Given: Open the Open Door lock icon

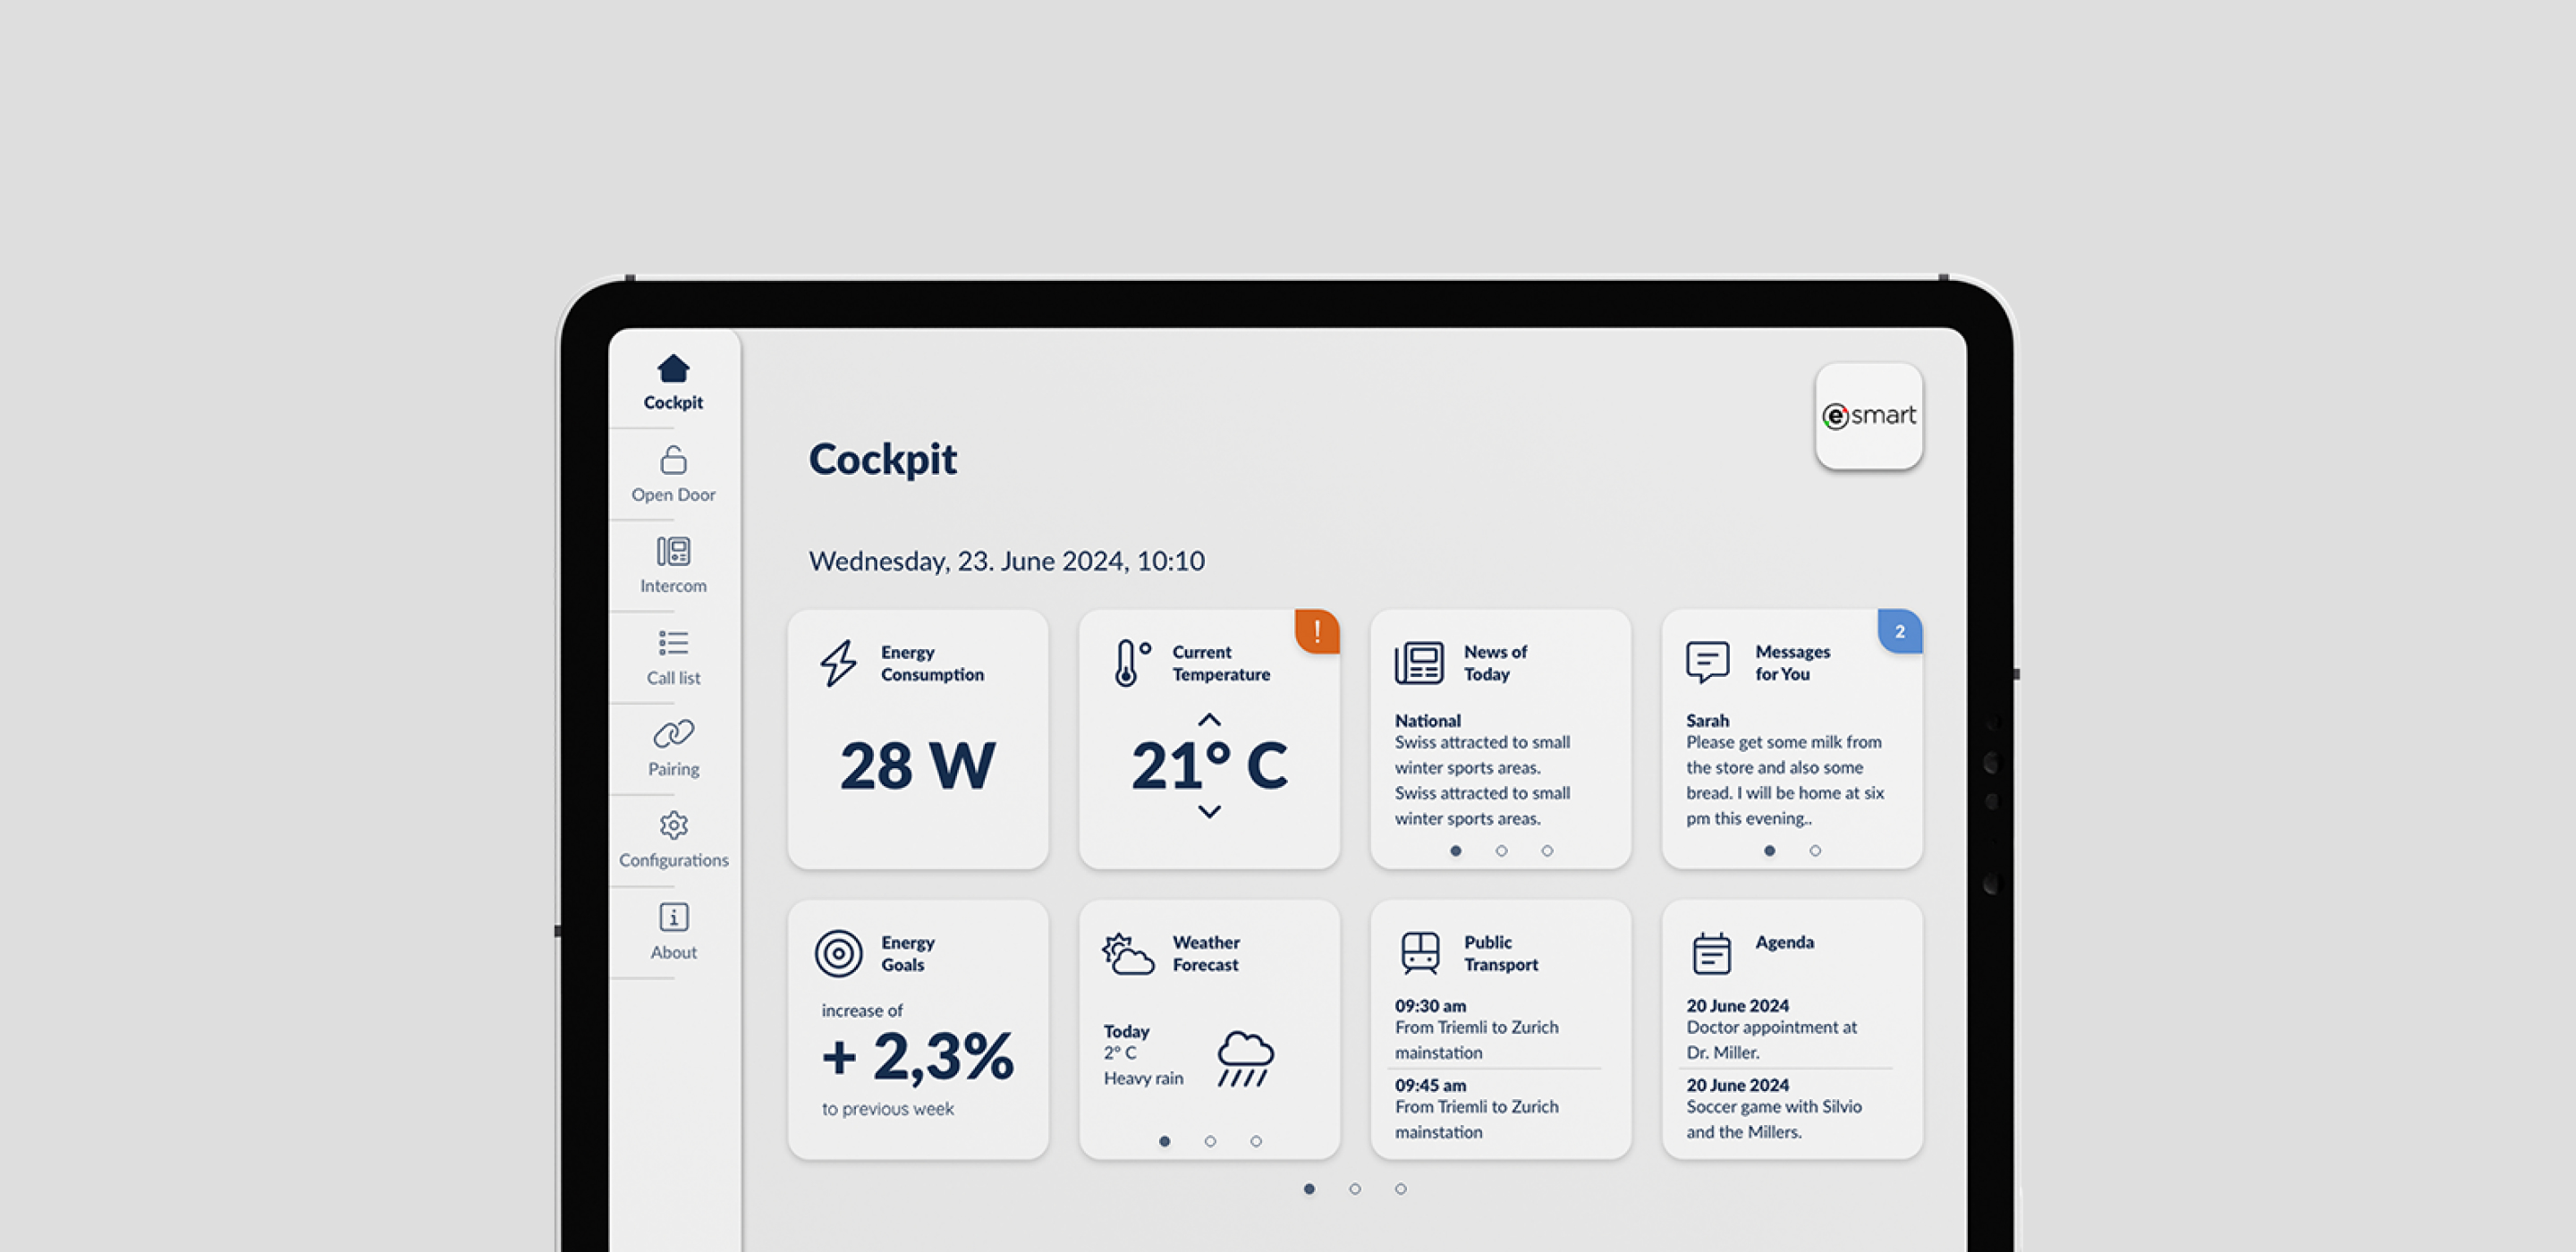Looking at the screenshot, I should pyautogui.click(x=673, y=460).
